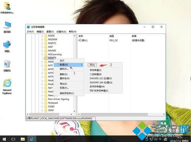
Task: Expand the NET registry key
Action: (x=42, y=88)
